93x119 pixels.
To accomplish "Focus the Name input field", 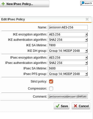I will 68,27.
